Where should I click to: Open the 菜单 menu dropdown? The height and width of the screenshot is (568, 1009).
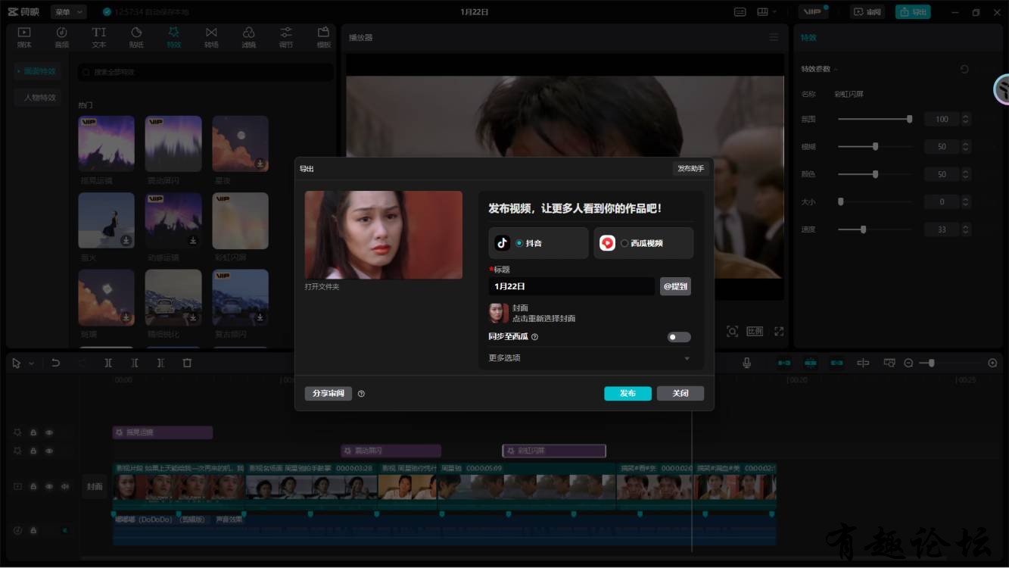point(69,12)
